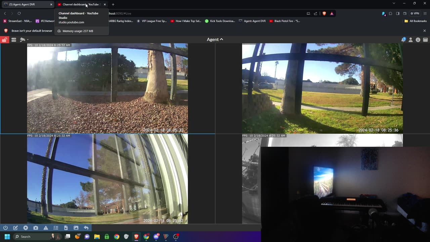Open the photos gallery icon
This screenshot has height=242, width=430.
click(x=76, y=228)
